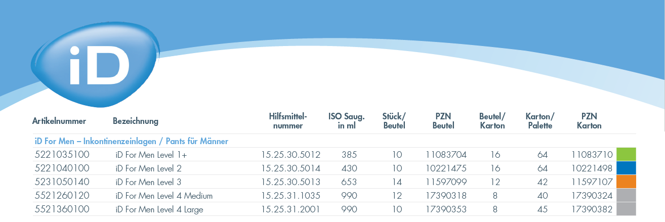Click PZN Beutel 17390318
Screen dimensions: 665x222
[x=446, y=195]
